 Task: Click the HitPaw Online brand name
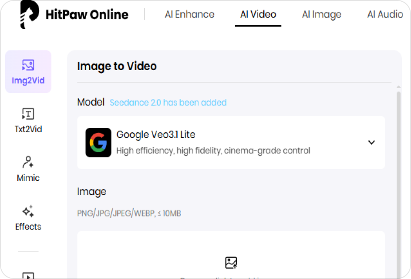(x=87, y=14)
